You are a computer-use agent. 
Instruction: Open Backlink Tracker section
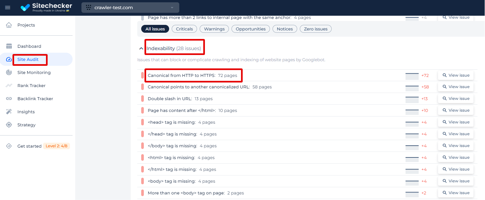(35, 99)
